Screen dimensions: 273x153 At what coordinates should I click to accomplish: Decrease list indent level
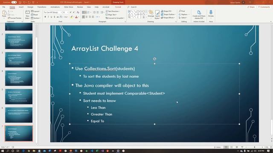pos(94,12)
